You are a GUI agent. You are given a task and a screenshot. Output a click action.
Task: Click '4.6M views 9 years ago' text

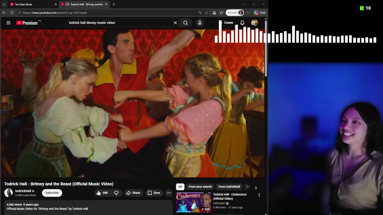(22, 205)
